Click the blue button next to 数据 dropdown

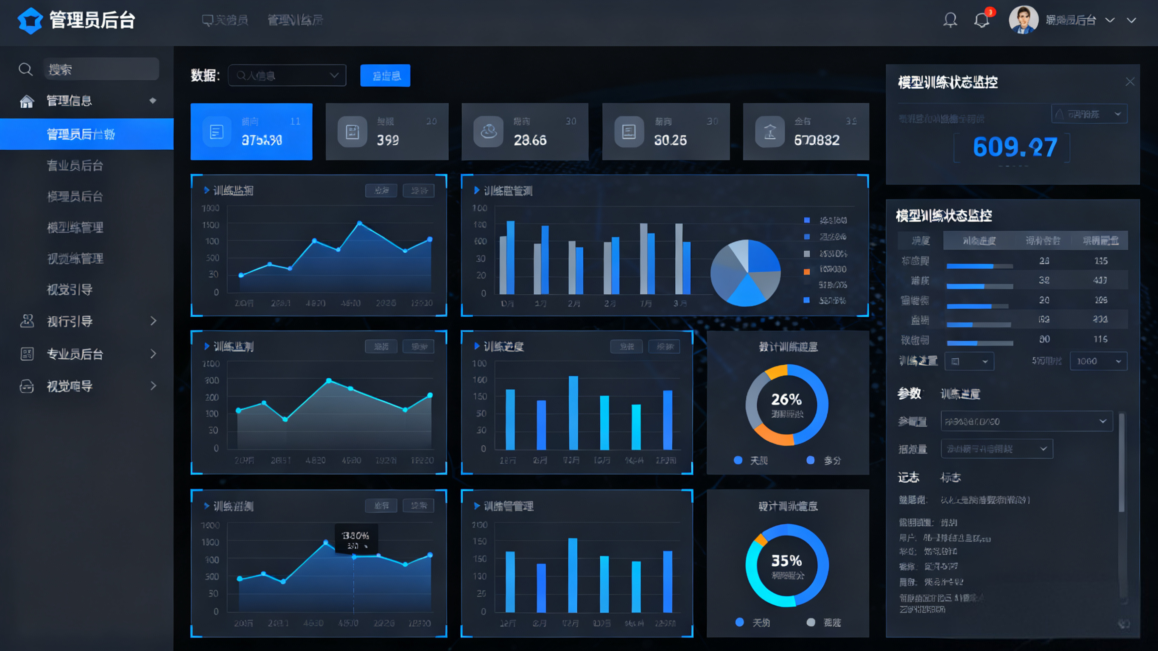click(x=385, y=75)
